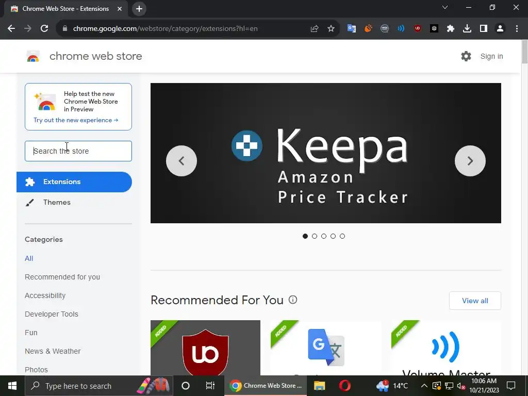
Task: Switch to the Themes sidebar tab
Action: tap(74, 202)
